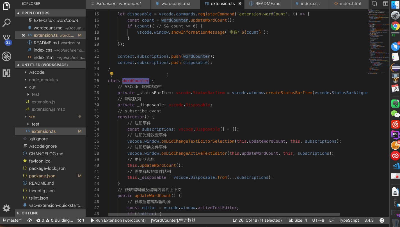Change the Tab Size: 4 setting
The height and width of the screenshot is (227, 400).
297,220
